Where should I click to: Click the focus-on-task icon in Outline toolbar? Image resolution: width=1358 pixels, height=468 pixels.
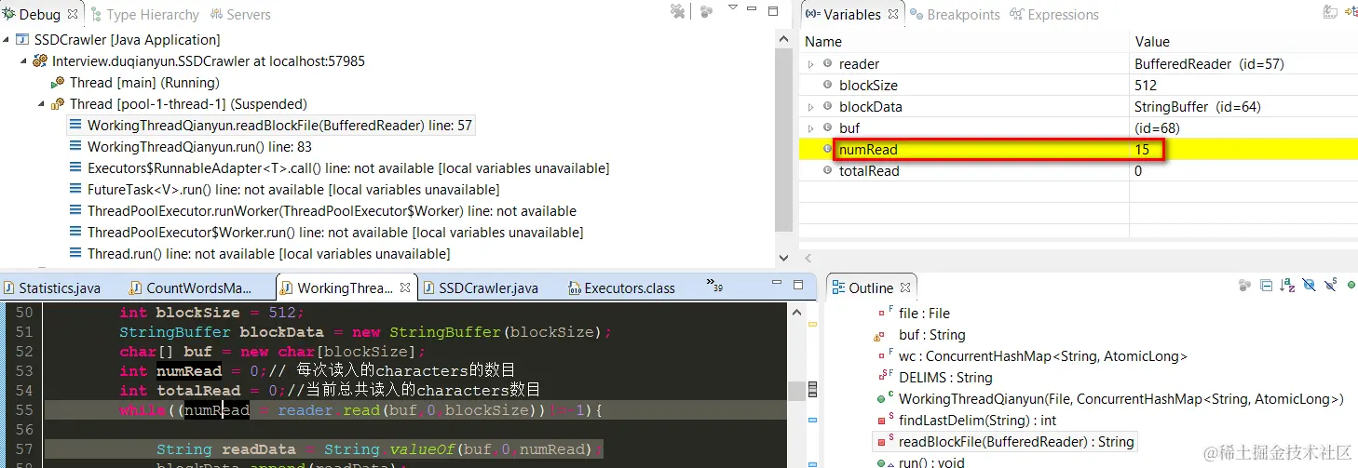[x=1244, y=286]
